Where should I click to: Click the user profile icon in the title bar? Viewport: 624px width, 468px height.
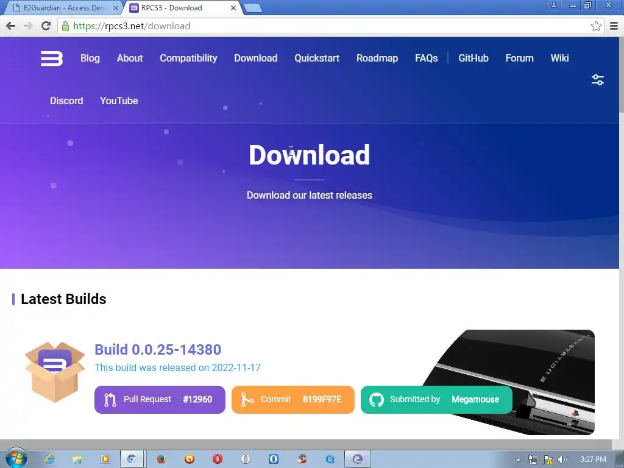553,5
